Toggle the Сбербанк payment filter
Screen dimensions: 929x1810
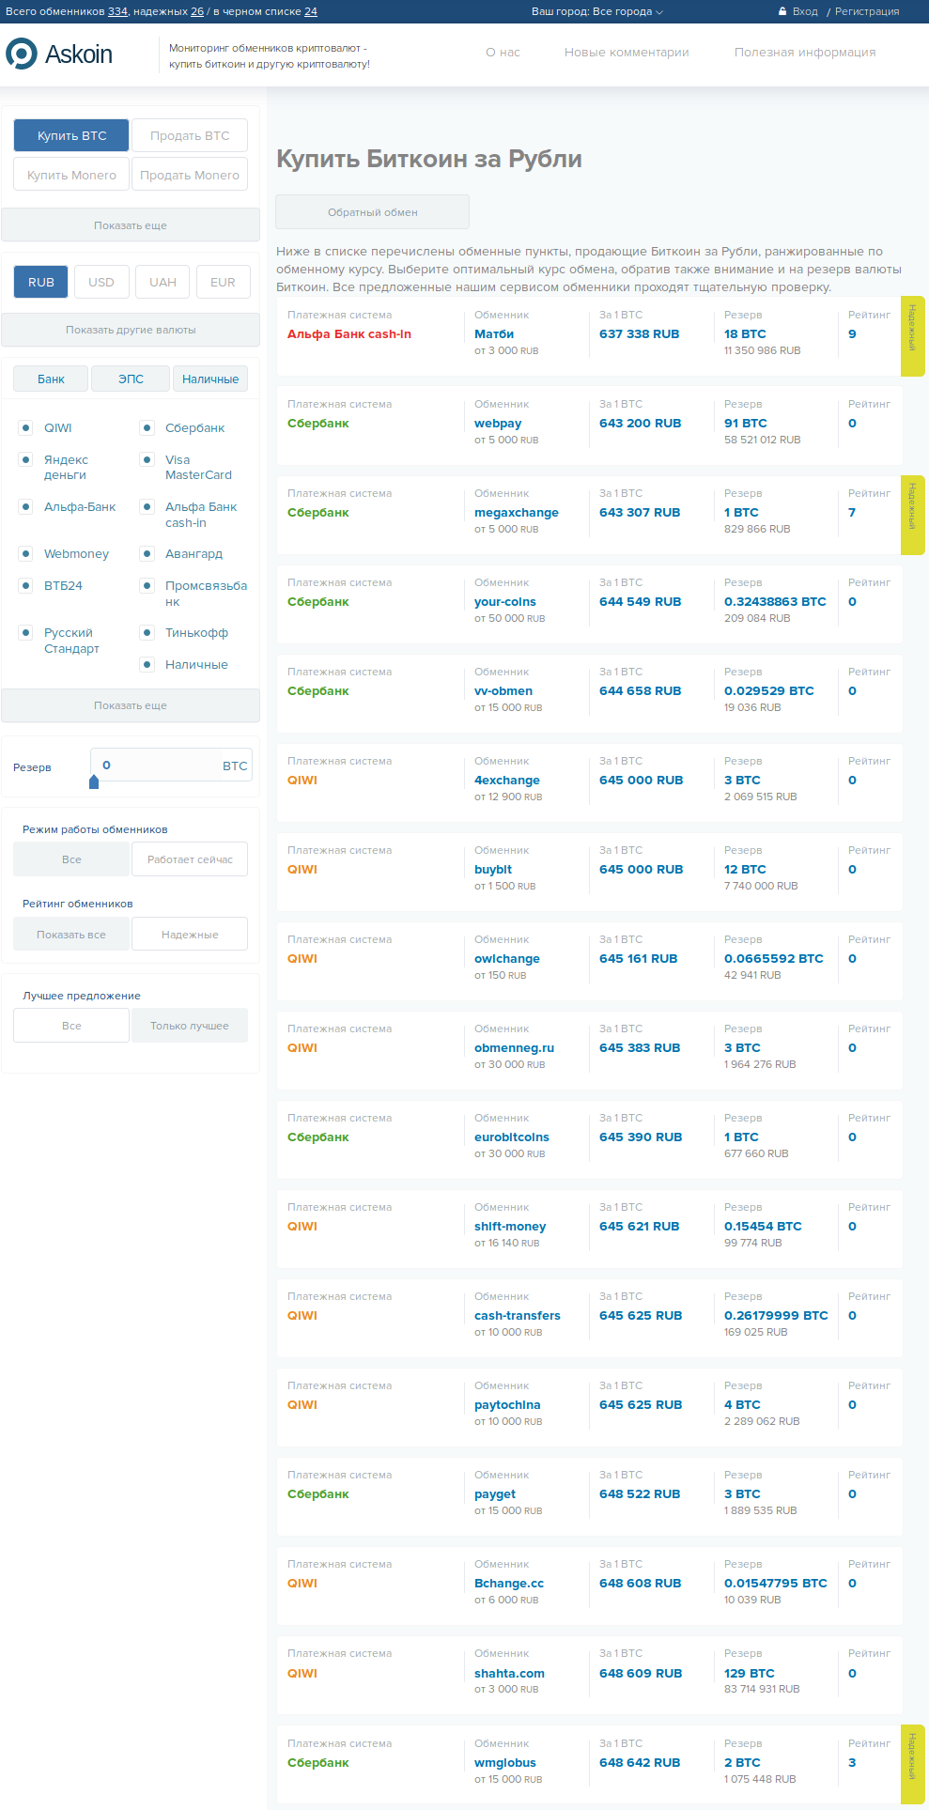[147, 427]
